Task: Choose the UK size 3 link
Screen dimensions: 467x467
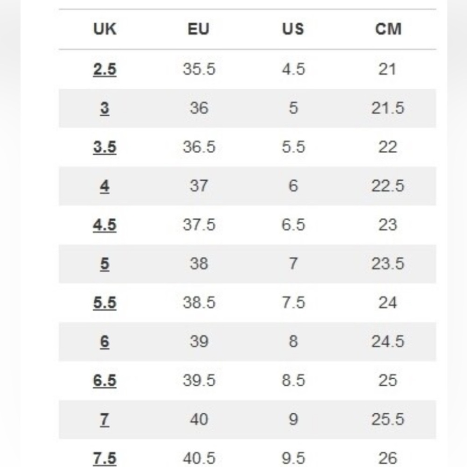Action: pos(105,108)
